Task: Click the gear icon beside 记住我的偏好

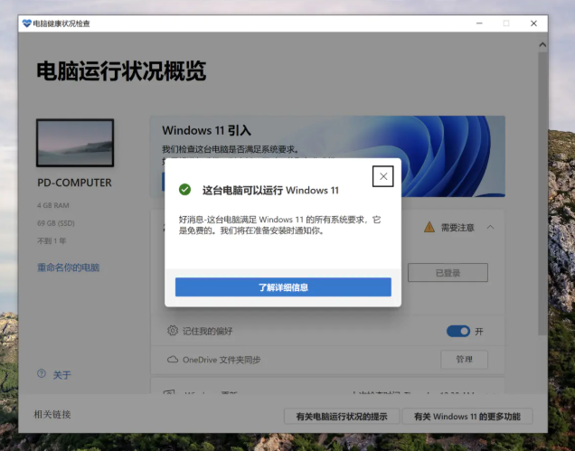Action: [173, 331]
